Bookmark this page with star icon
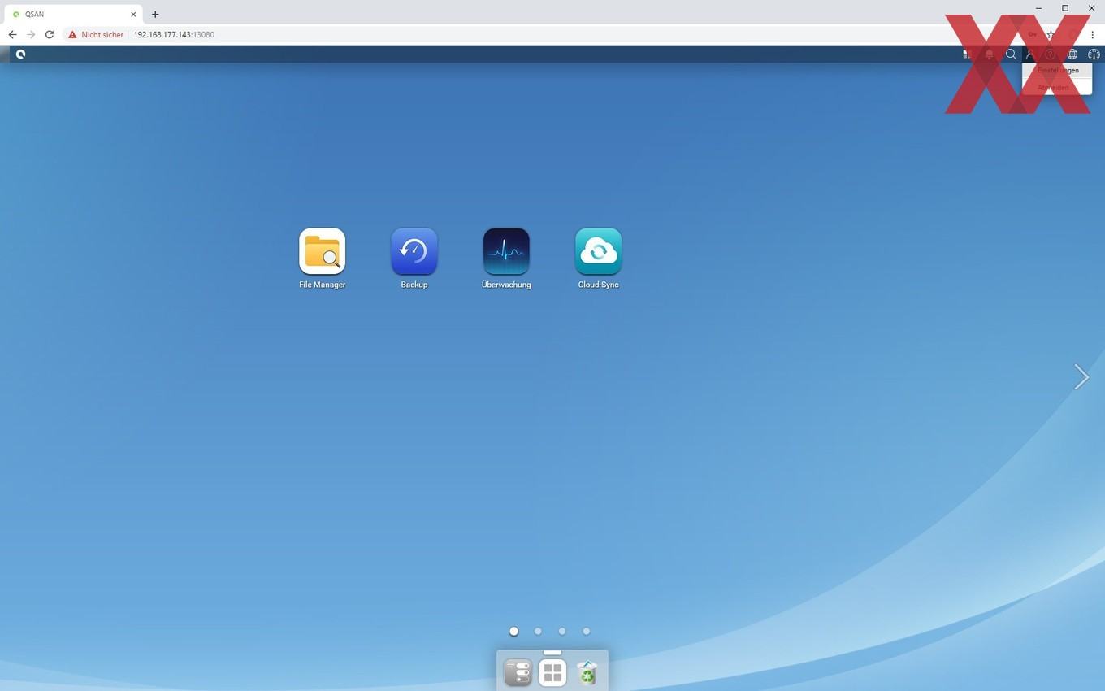 [x=1051, y=35]
